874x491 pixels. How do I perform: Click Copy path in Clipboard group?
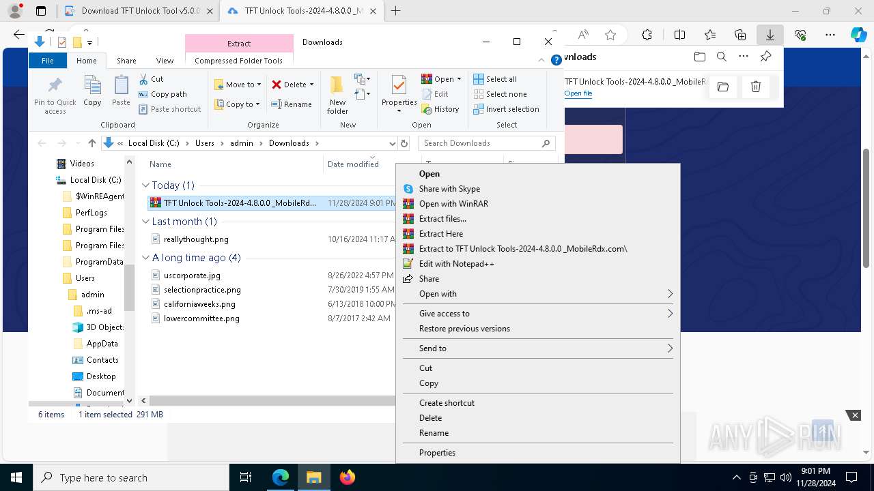click(x=163, y=94)
